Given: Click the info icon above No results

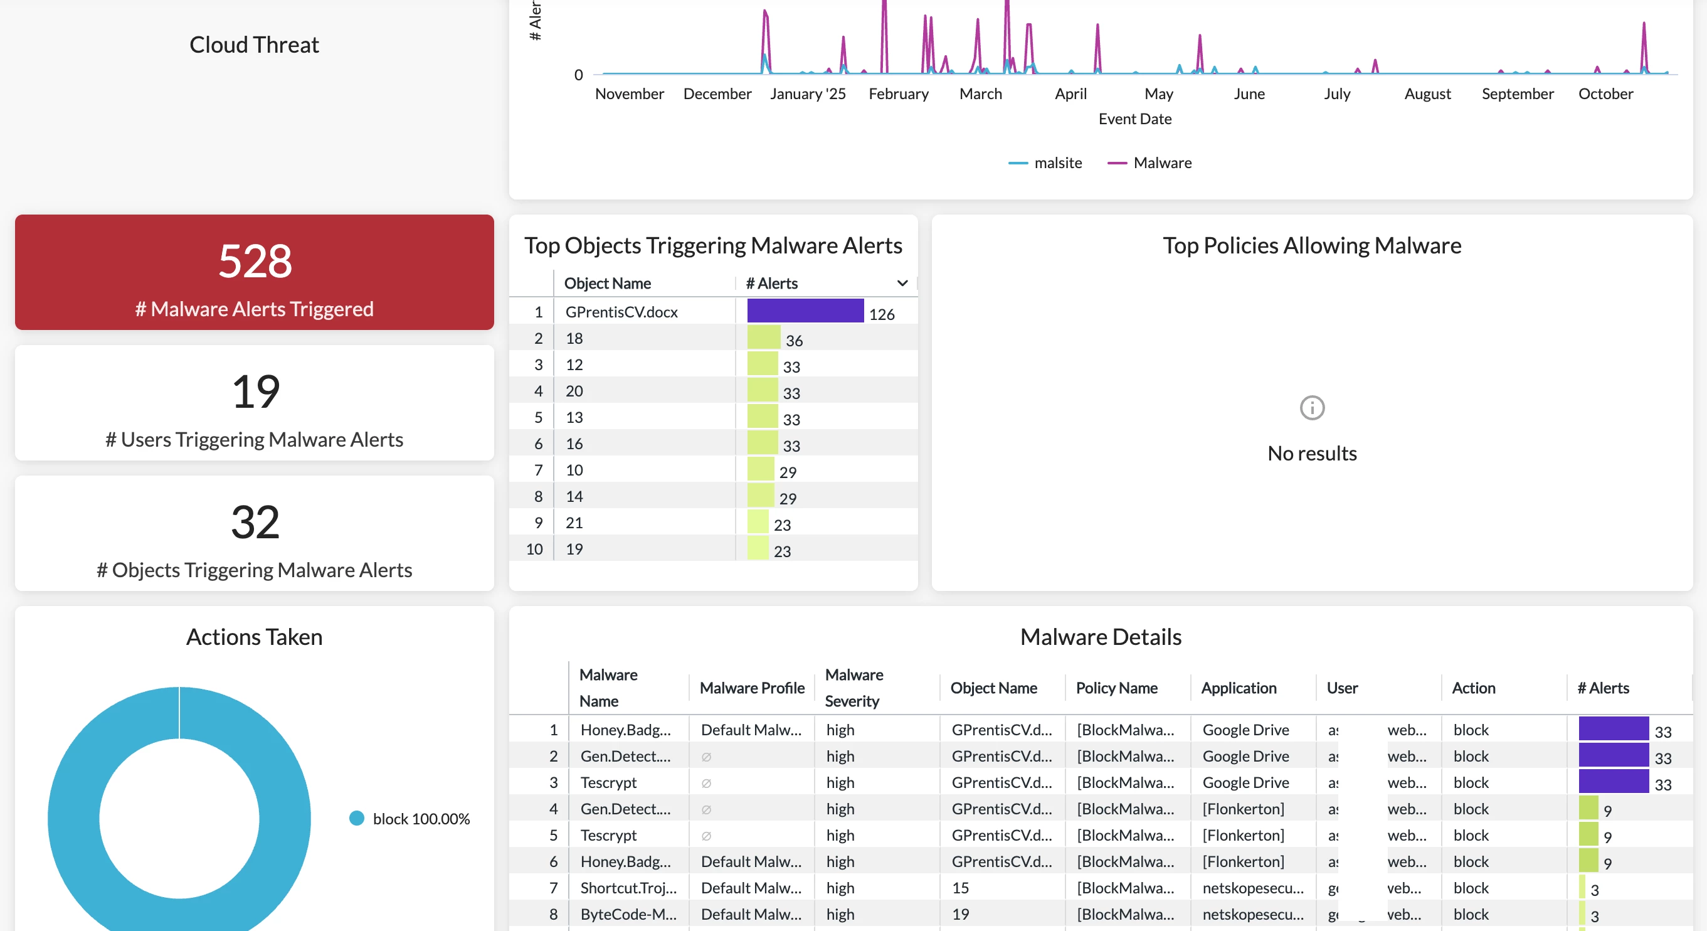Looking at the screenshot, I should [x=1311, y=408].
